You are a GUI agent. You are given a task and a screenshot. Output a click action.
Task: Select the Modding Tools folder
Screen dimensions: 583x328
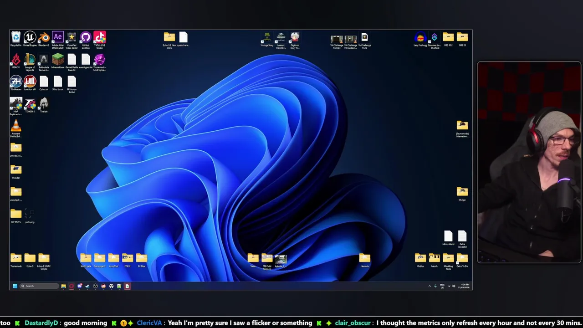[448, 261]
